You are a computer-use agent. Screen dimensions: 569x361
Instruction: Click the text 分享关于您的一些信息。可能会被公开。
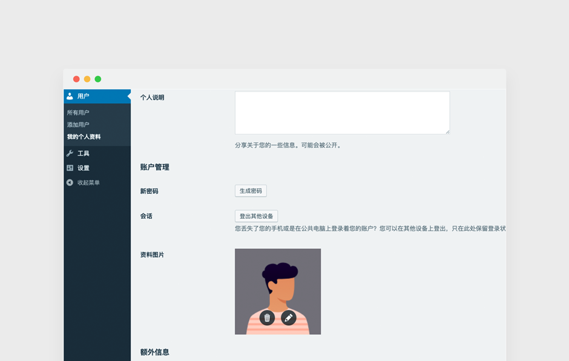[288, 145]
